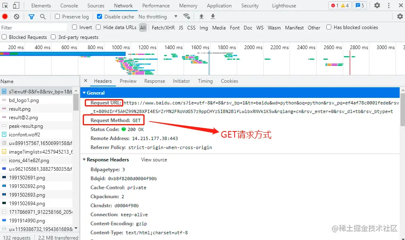Toggle Hide data URLs
Viewport: 405px width, 240px height.
[98, 27]
